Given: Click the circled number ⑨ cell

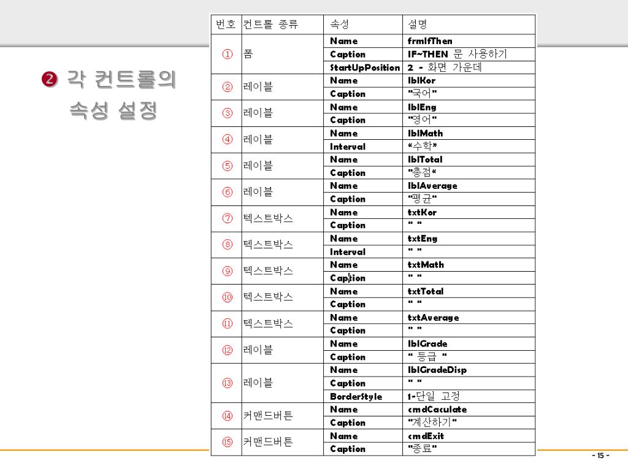Looking at the screenshot, I should pyautogui.click(x=227, y=271).
